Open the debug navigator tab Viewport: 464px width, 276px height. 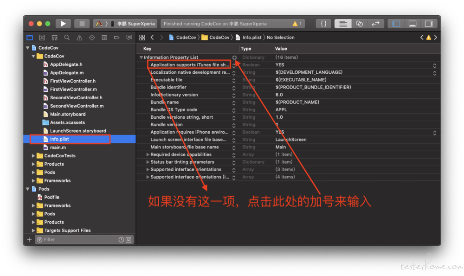pyautogui.click(x=104, y=38)
